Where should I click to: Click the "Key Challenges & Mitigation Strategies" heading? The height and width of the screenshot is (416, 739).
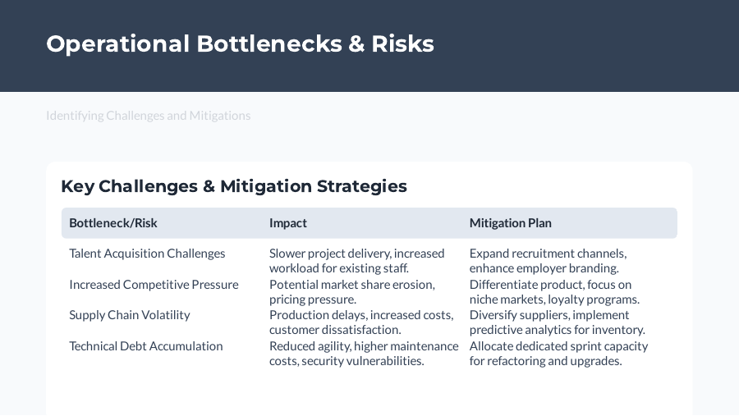[233, 186]
